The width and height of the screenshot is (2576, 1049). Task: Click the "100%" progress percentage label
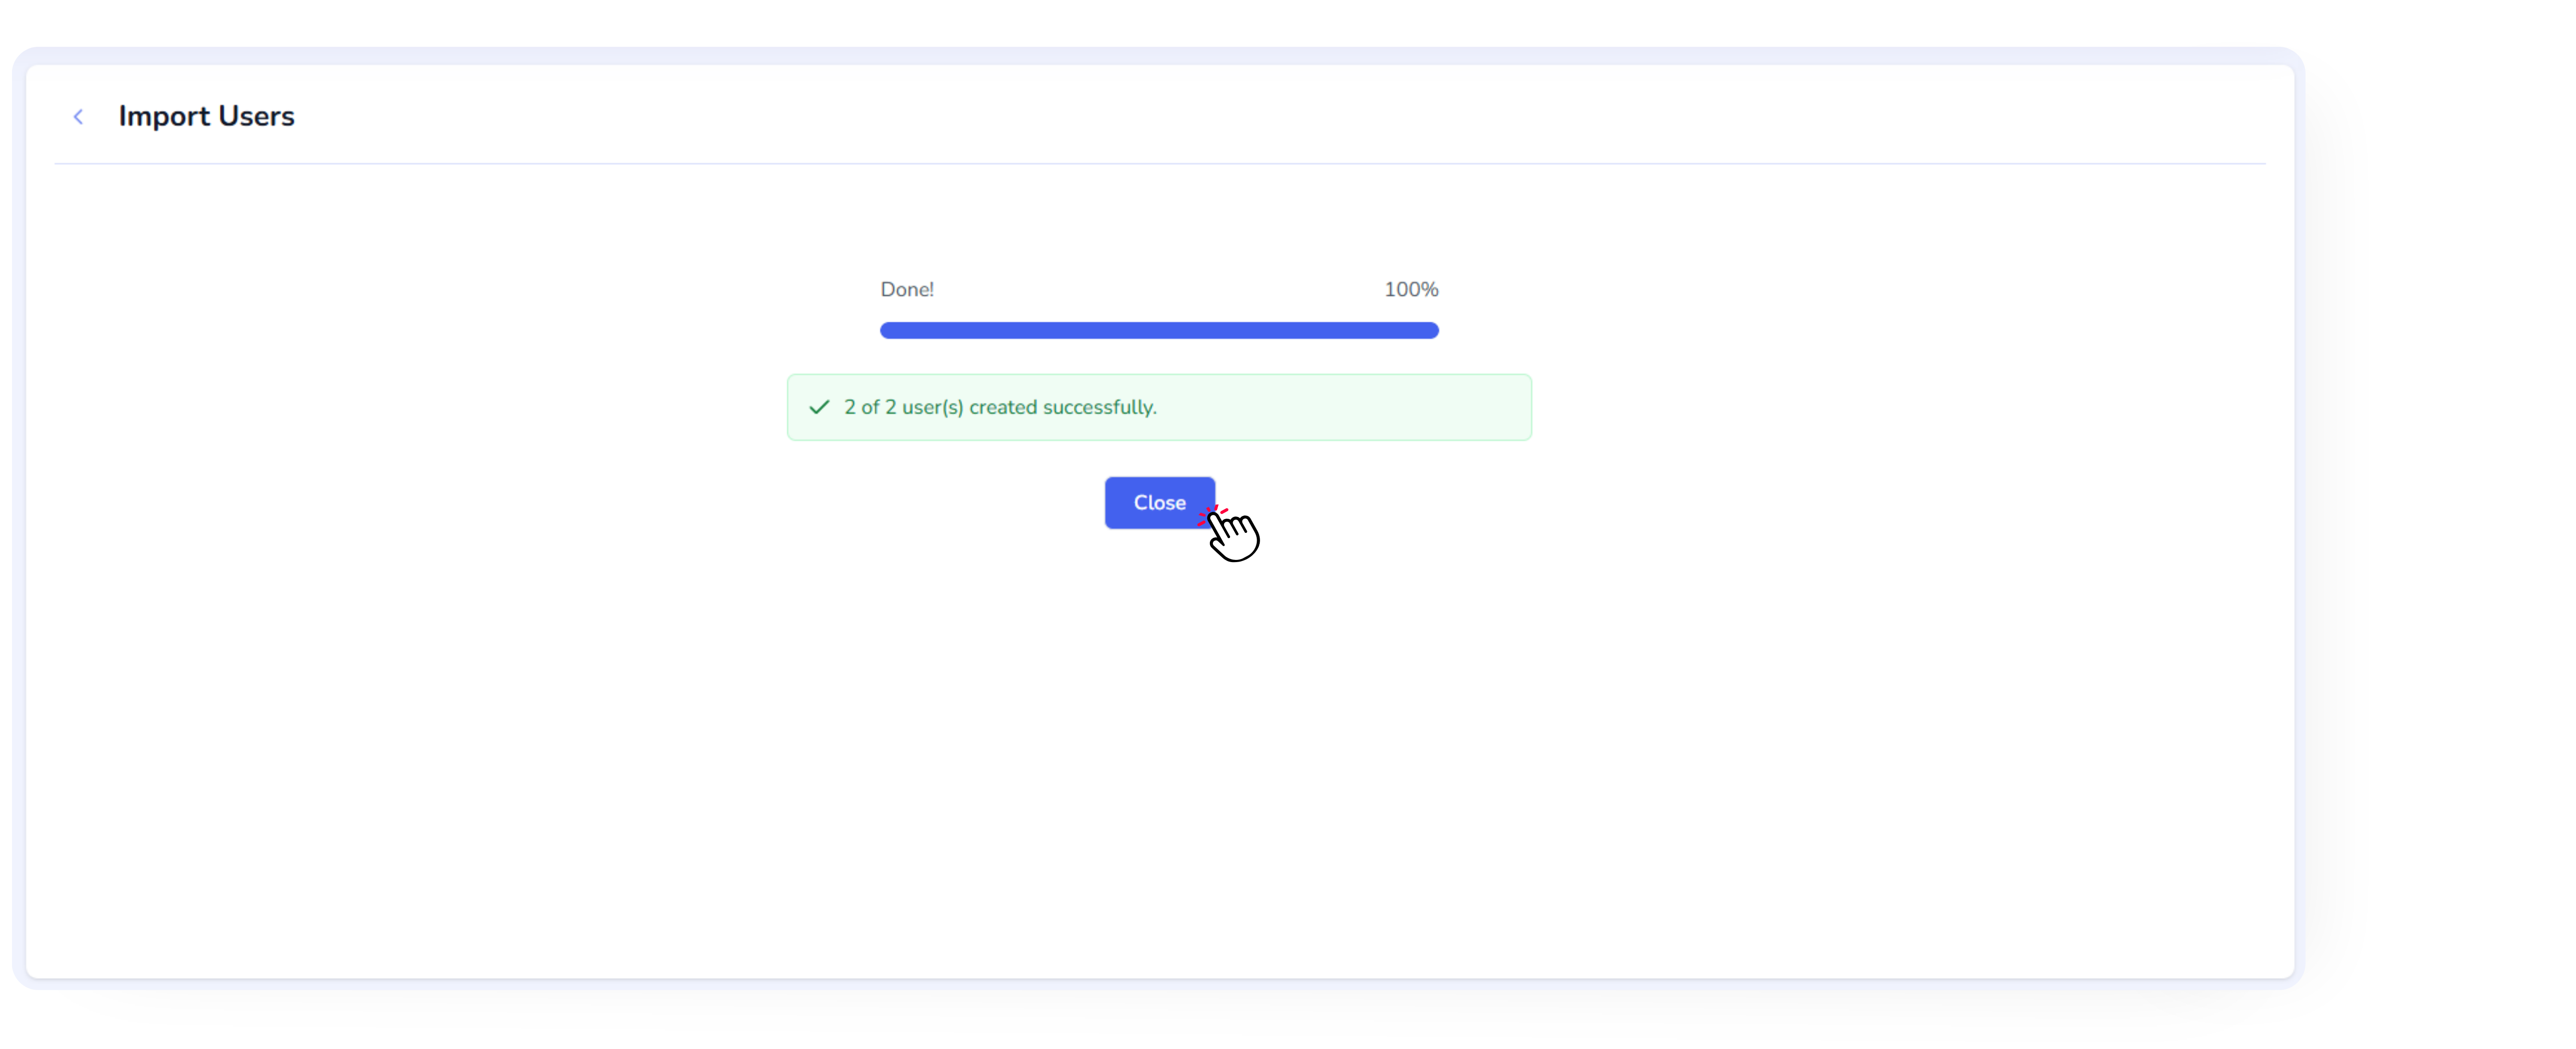click(1410, 290)
